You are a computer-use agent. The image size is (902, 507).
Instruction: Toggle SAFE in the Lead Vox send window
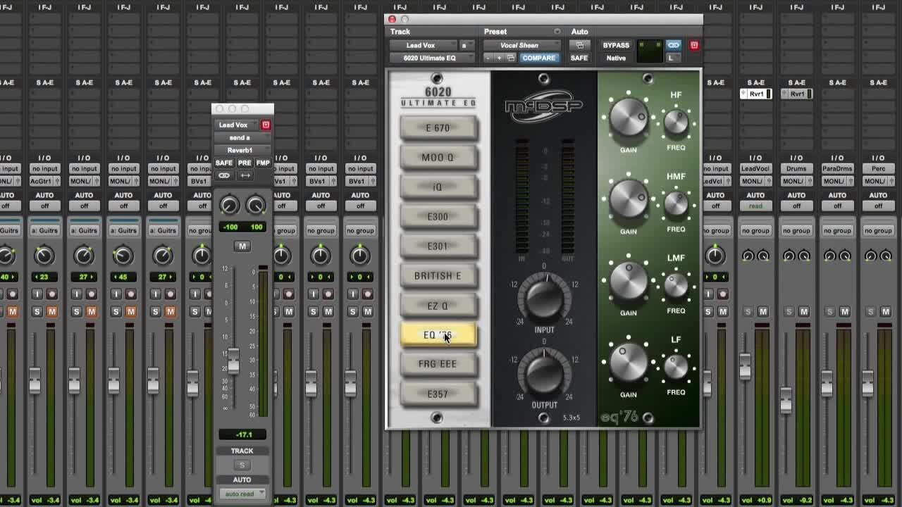pyautogui.click(x=223, y=163)
